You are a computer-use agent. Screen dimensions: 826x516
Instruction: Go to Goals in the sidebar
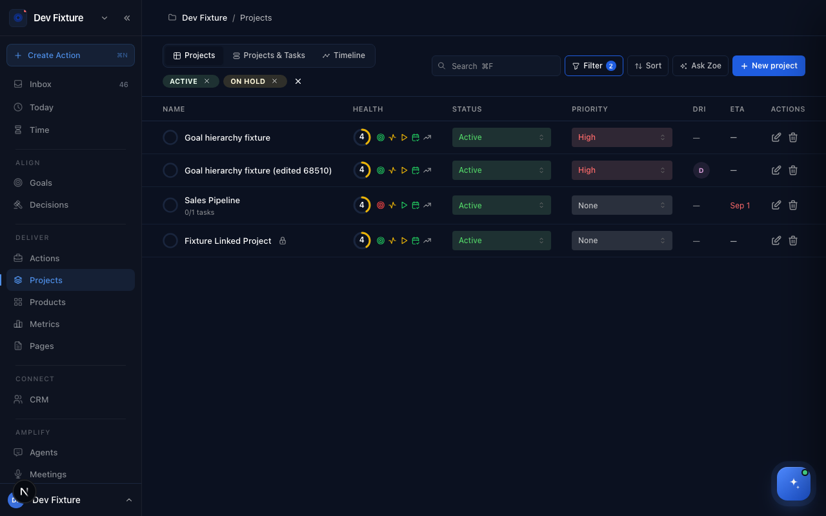point(70,183)
